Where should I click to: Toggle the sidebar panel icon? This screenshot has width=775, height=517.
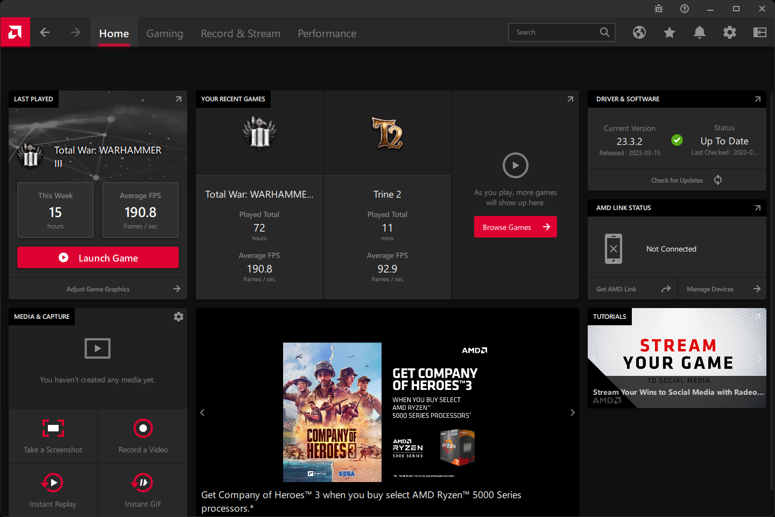coord(760,32)
